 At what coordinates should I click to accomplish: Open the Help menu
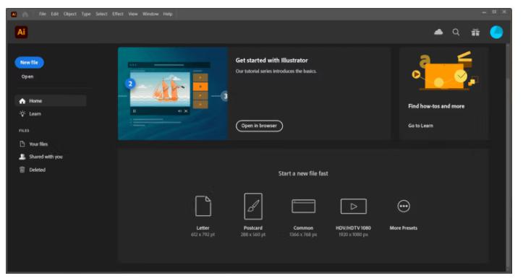coord(168,14)
